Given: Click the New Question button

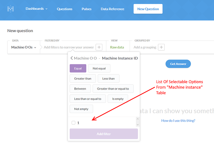Looking at the screenshot, I should 148,9.
